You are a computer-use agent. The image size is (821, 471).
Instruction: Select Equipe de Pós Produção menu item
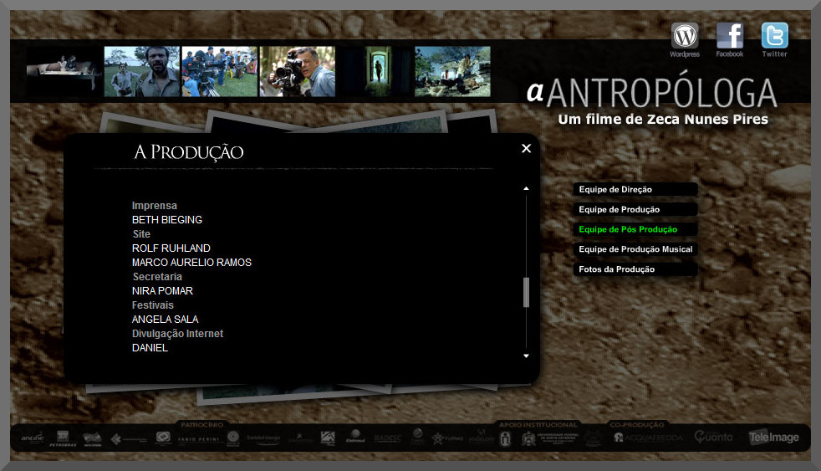pyautogui.click(x=635, y=229)
